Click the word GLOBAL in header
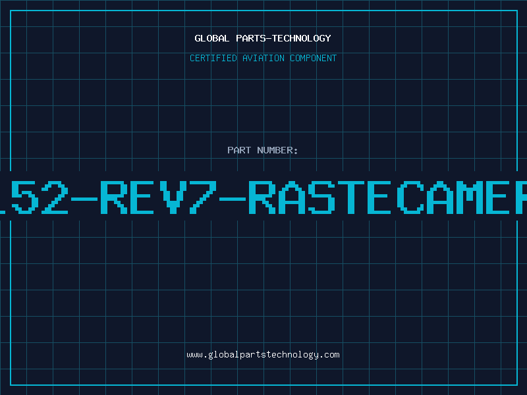The image size is (527, 395). coord(211,38)
